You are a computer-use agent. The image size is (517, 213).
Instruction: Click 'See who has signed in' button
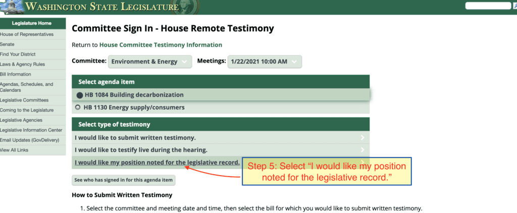tap(124, 180)
